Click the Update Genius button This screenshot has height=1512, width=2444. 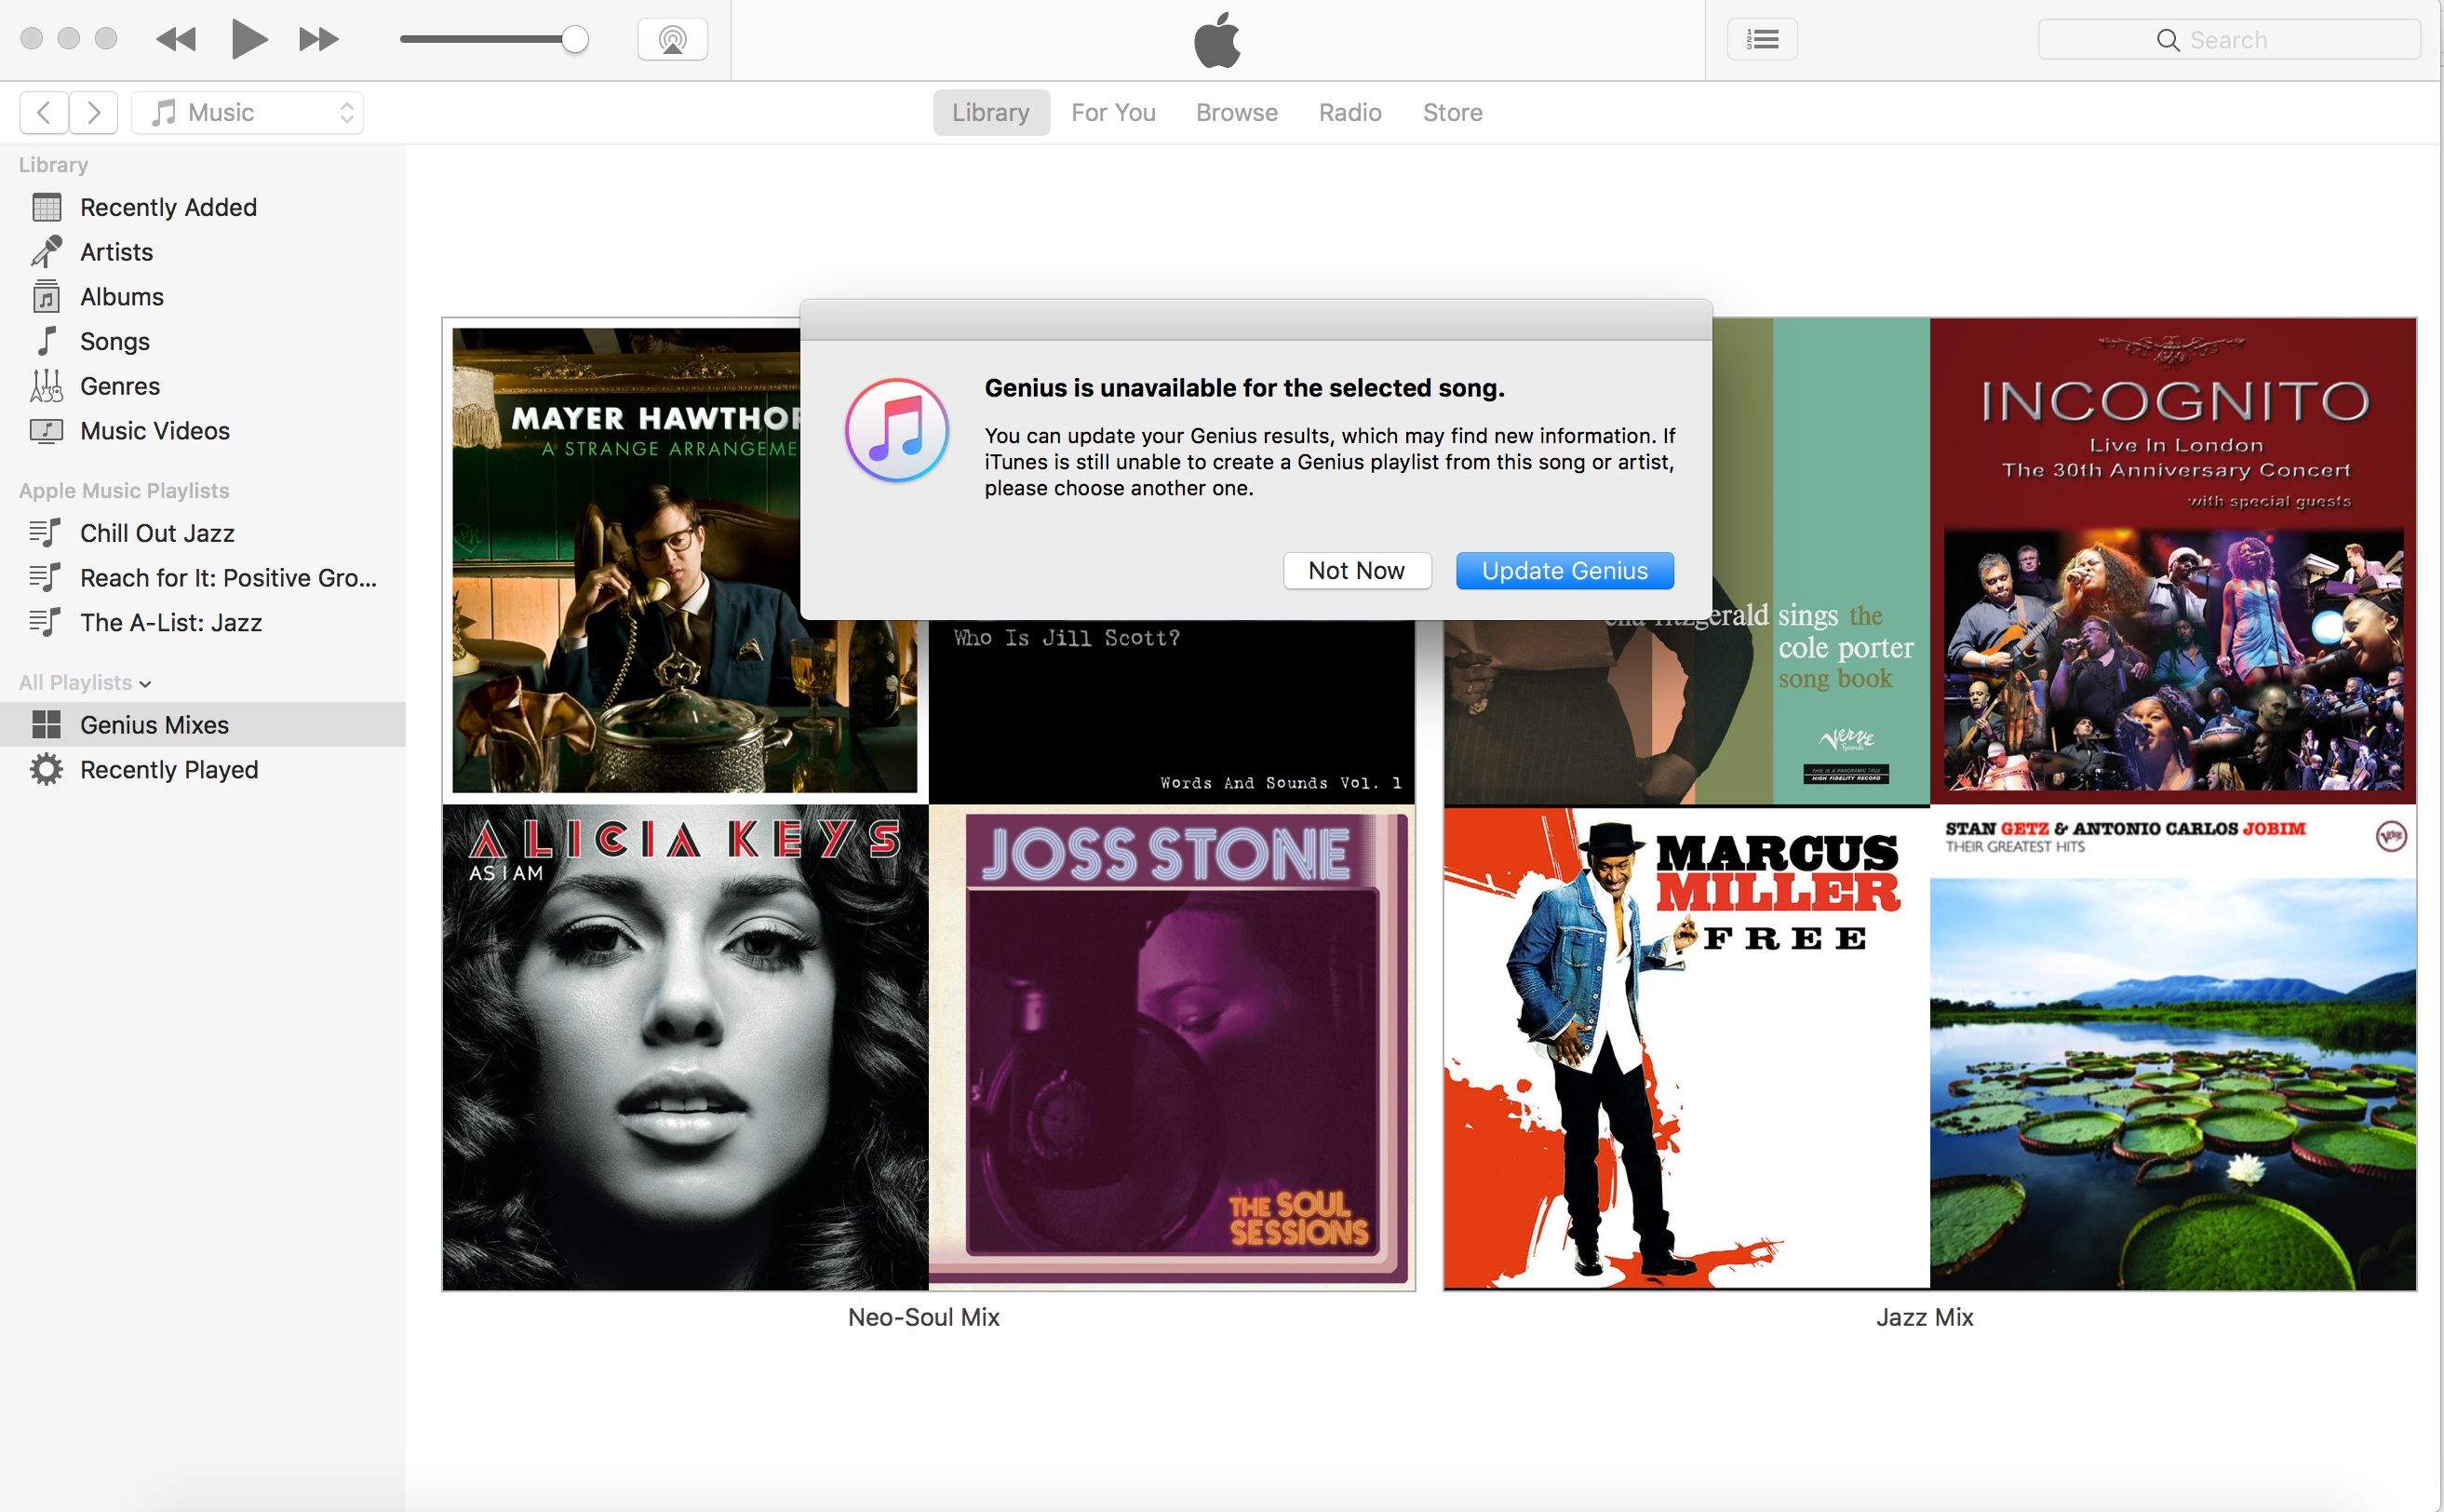click(x=1564, y=570)
